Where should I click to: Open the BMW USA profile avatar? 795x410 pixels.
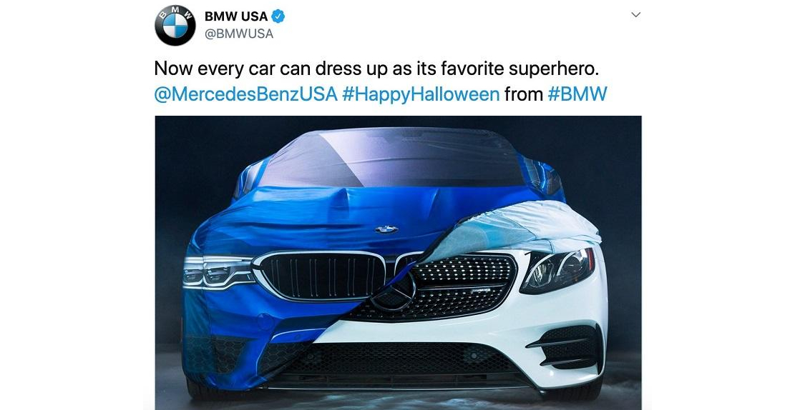(175, 25)
